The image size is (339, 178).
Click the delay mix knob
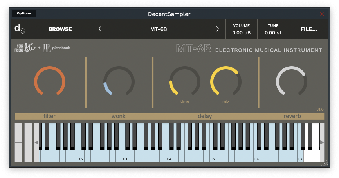coord(226,81)
